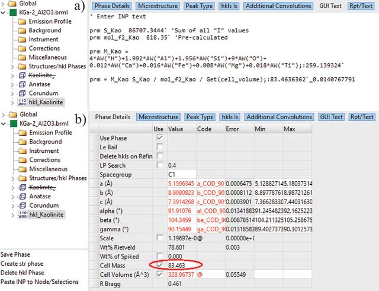The width and height of the screenshot is (379, 291).
Task: Select Miscellaneous folder icon in panel a
Action: [22, 57]
